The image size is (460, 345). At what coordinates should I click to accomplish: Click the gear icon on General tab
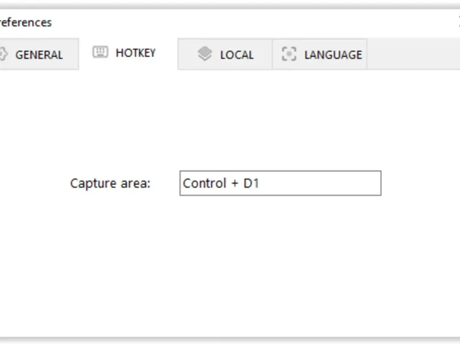(2, 55)
